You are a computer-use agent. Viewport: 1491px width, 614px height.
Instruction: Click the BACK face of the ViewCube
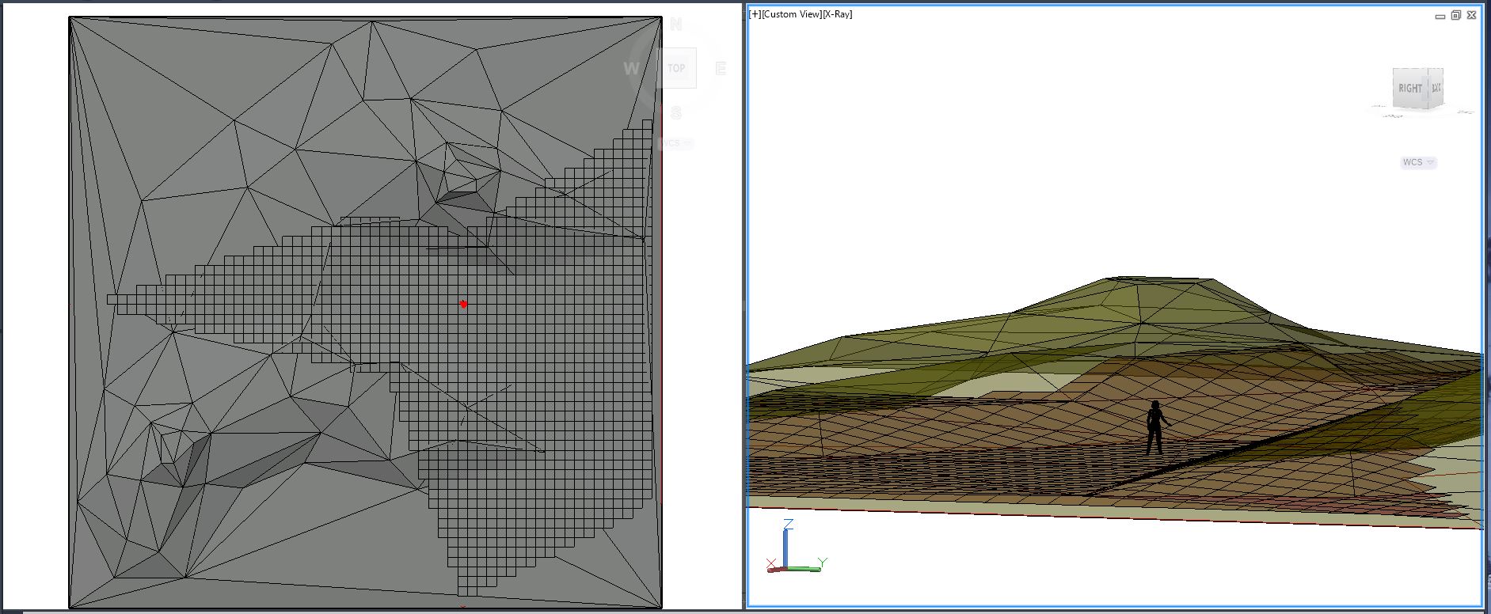coord(1436,87)
